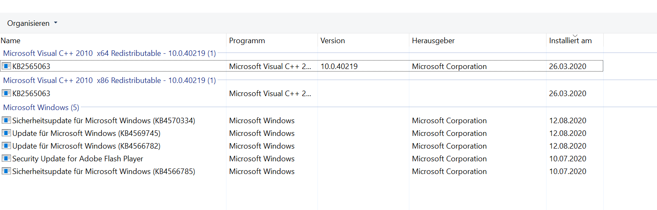
Task: Click the Microsoft Corporation publisher cell for KB4566785
Action: tap(449, 171)
